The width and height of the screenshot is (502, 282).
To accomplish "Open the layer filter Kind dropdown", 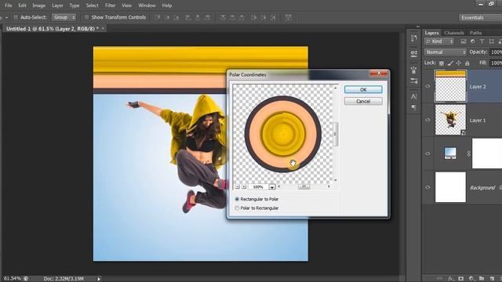I will [x=439, y=42].
